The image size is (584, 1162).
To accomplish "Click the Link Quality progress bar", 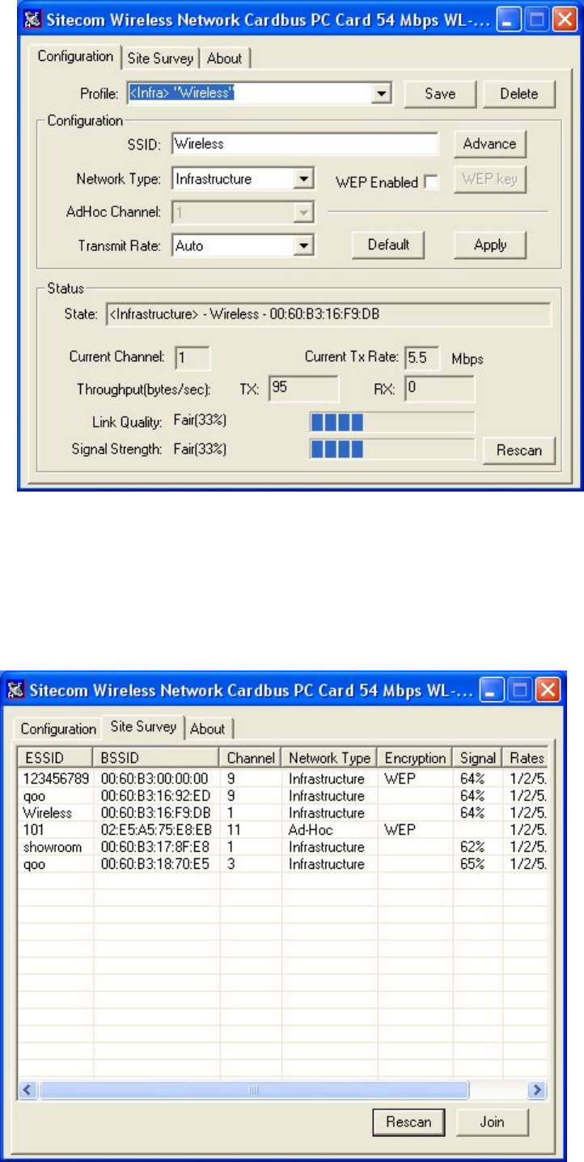I will coord(392,422).
